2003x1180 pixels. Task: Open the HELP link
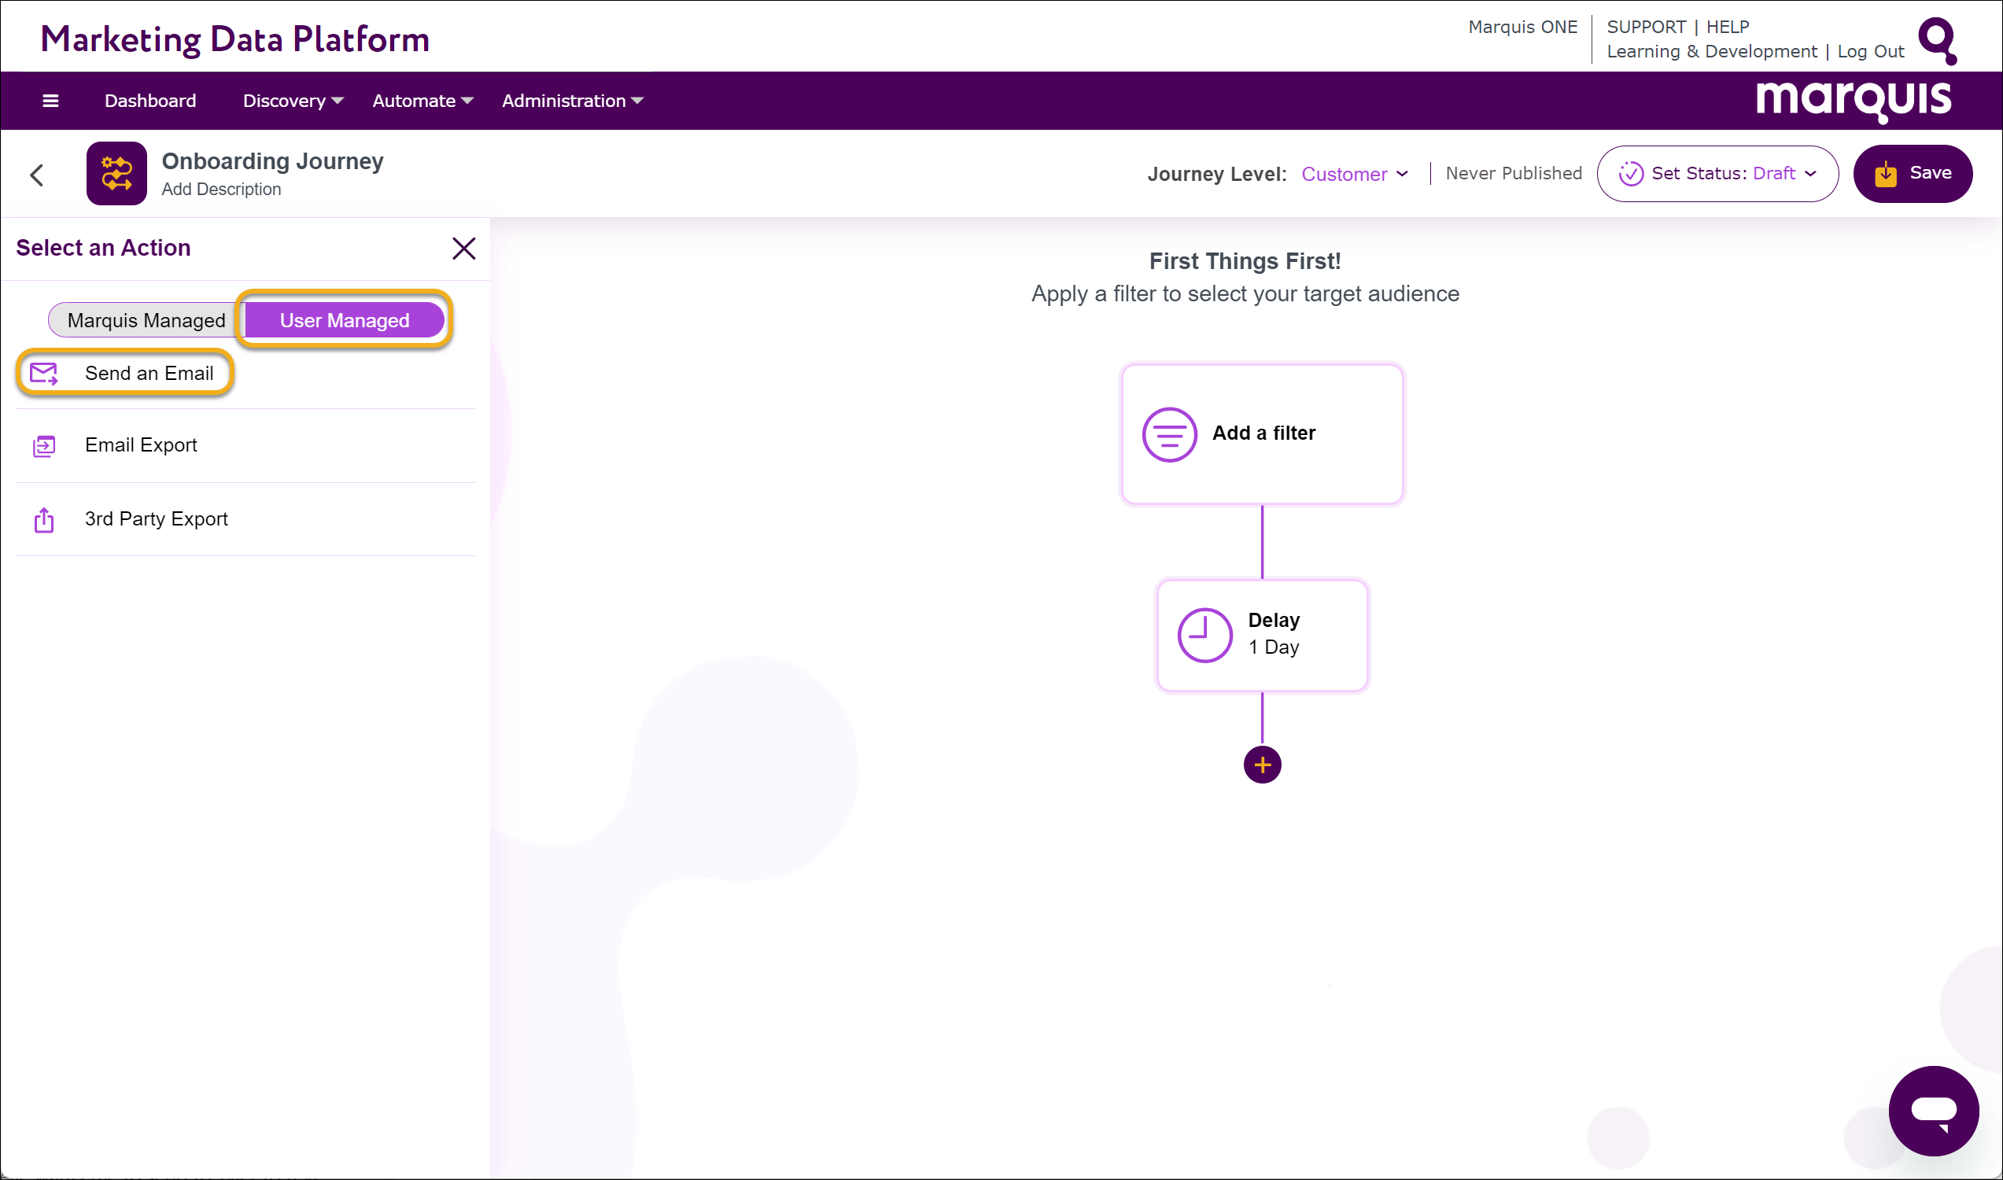click(1727, 27)
